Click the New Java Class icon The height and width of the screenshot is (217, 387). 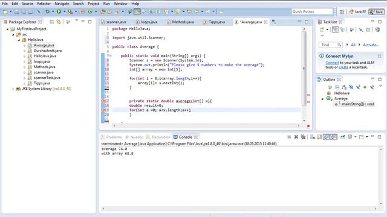(x=90, y=11)
